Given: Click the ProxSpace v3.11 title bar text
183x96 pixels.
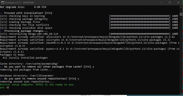Looking at the screenshot, I should pyautogui.click(x=20, y=2).
